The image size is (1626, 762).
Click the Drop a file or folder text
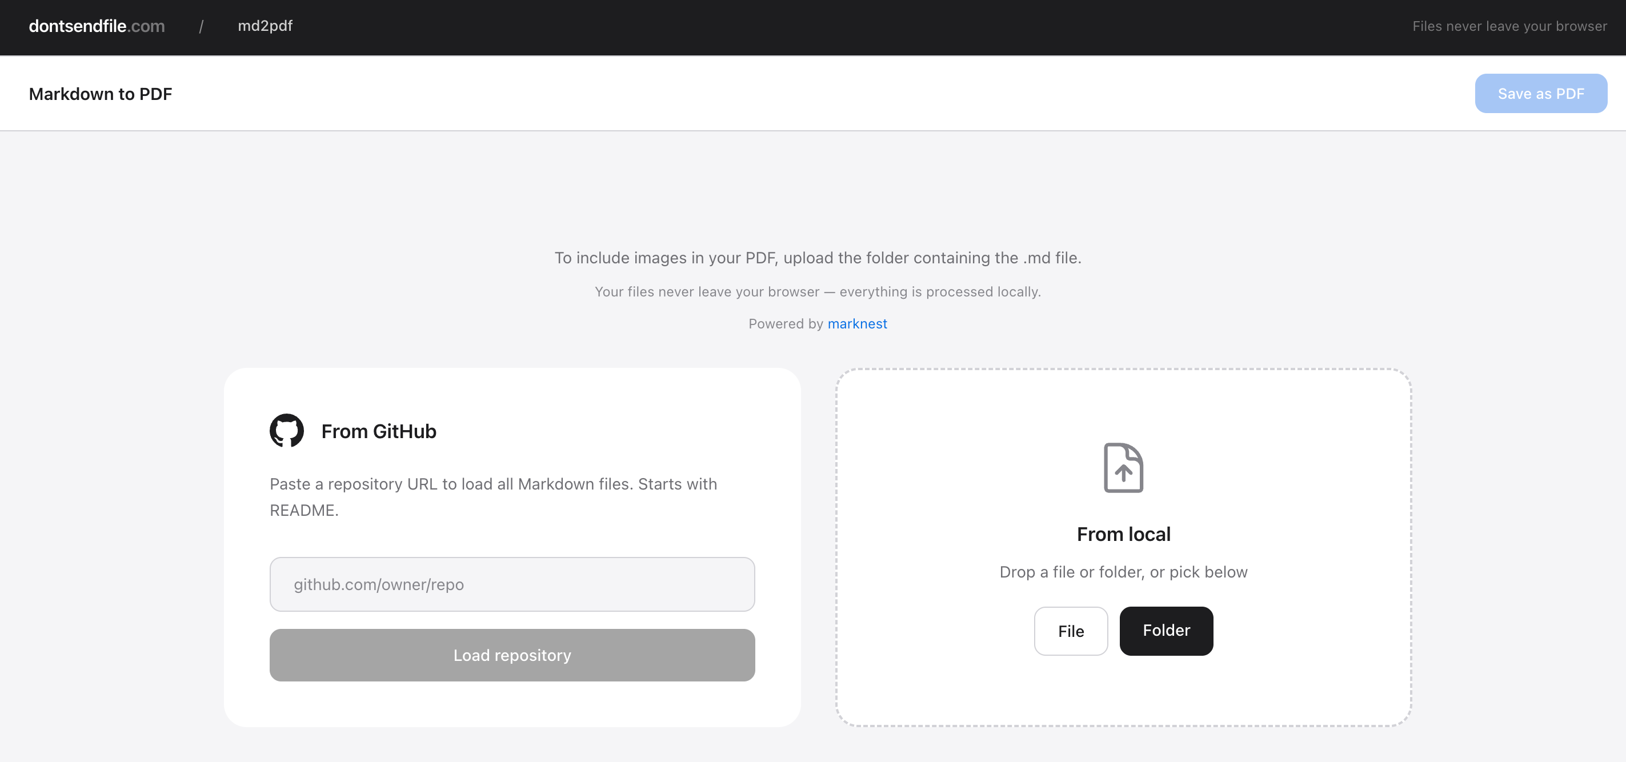click(x=1124, y=572)
